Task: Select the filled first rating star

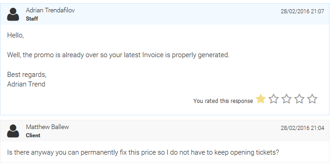Action: pos(261,99)
